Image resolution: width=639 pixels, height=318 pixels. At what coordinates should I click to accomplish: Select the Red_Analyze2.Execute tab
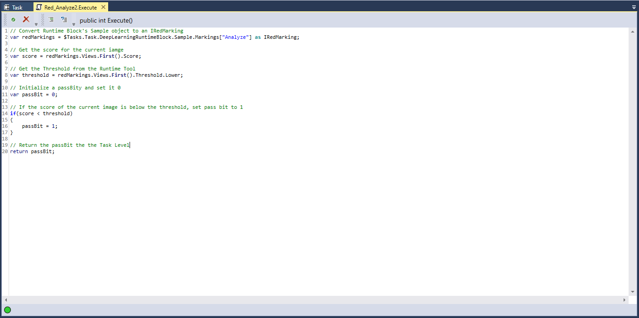(x=70, y=7)
